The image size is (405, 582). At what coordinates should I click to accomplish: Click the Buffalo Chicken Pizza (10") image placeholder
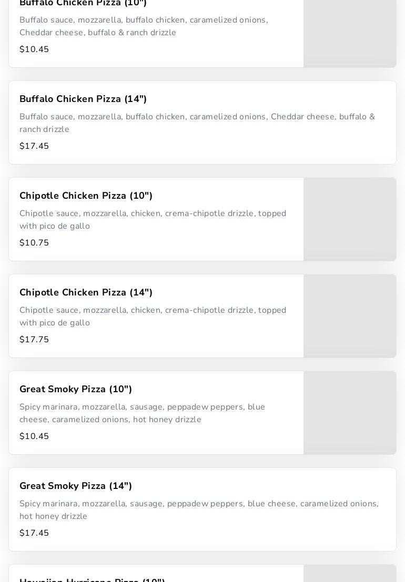tap(349, 33)
